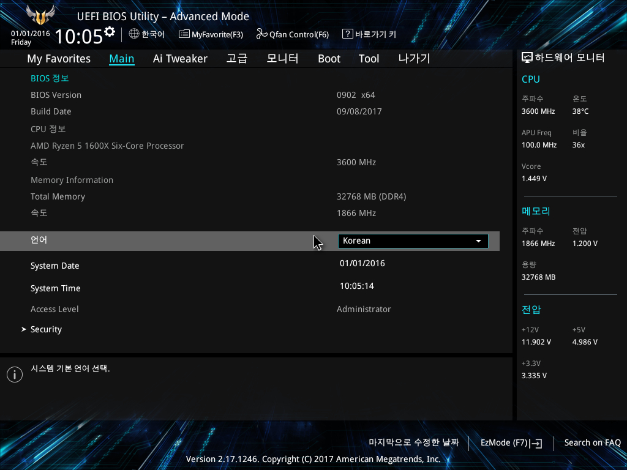This screenshot has width=627, height=470.
Task: Click APU Freq 100.0 MHz reading
Action: (x=539, y=145)
